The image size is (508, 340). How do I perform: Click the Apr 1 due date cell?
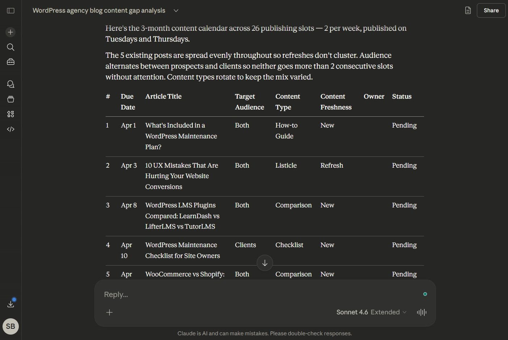(x=128, y=125)
